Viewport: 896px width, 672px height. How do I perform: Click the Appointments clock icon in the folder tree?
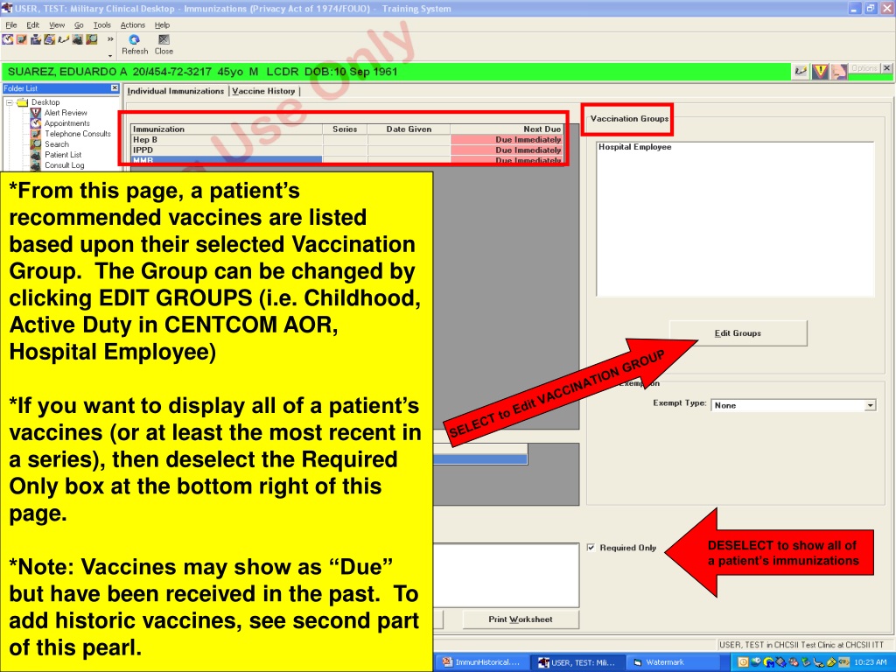35,123
